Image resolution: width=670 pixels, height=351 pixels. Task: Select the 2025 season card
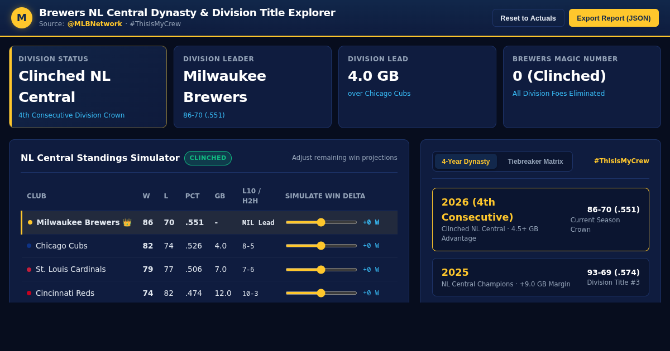[x=540, y=277]
